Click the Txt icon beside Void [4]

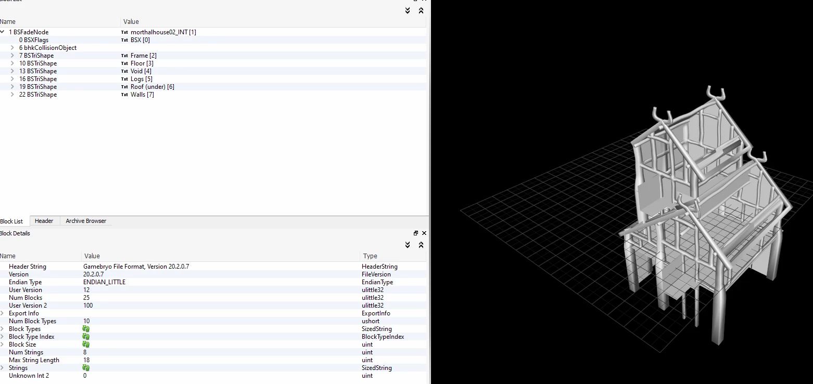coord(124,71)
